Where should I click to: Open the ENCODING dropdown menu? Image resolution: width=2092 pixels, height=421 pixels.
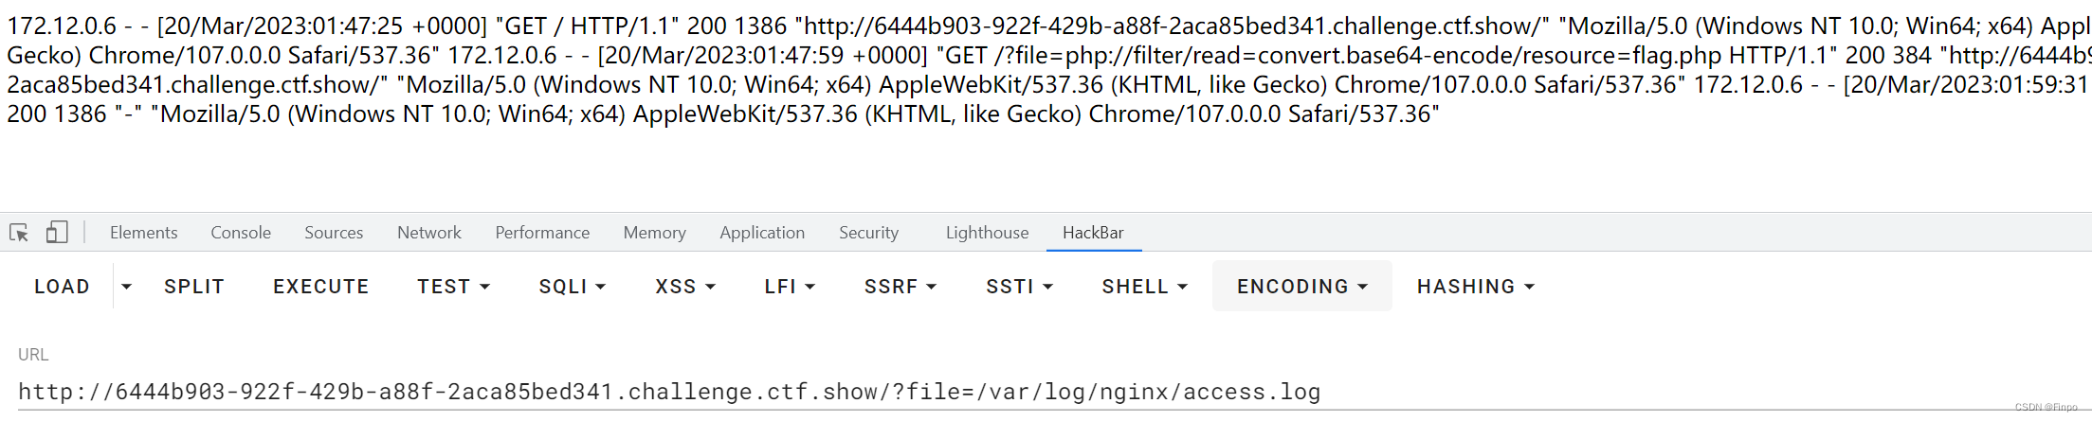point(1302,287)
